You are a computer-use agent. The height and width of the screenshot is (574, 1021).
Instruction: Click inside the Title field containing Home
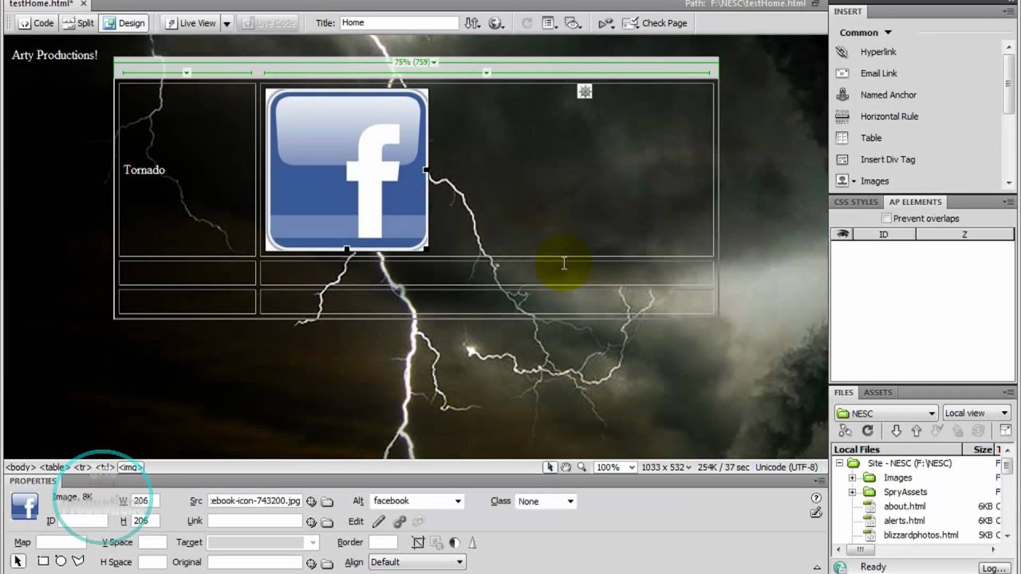(x=399, y=23)
